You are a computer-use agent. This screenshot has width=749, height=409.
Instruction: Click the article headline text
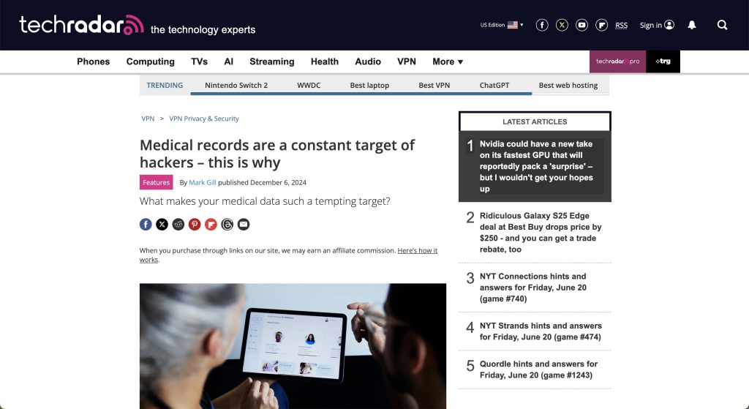[277, 154]
